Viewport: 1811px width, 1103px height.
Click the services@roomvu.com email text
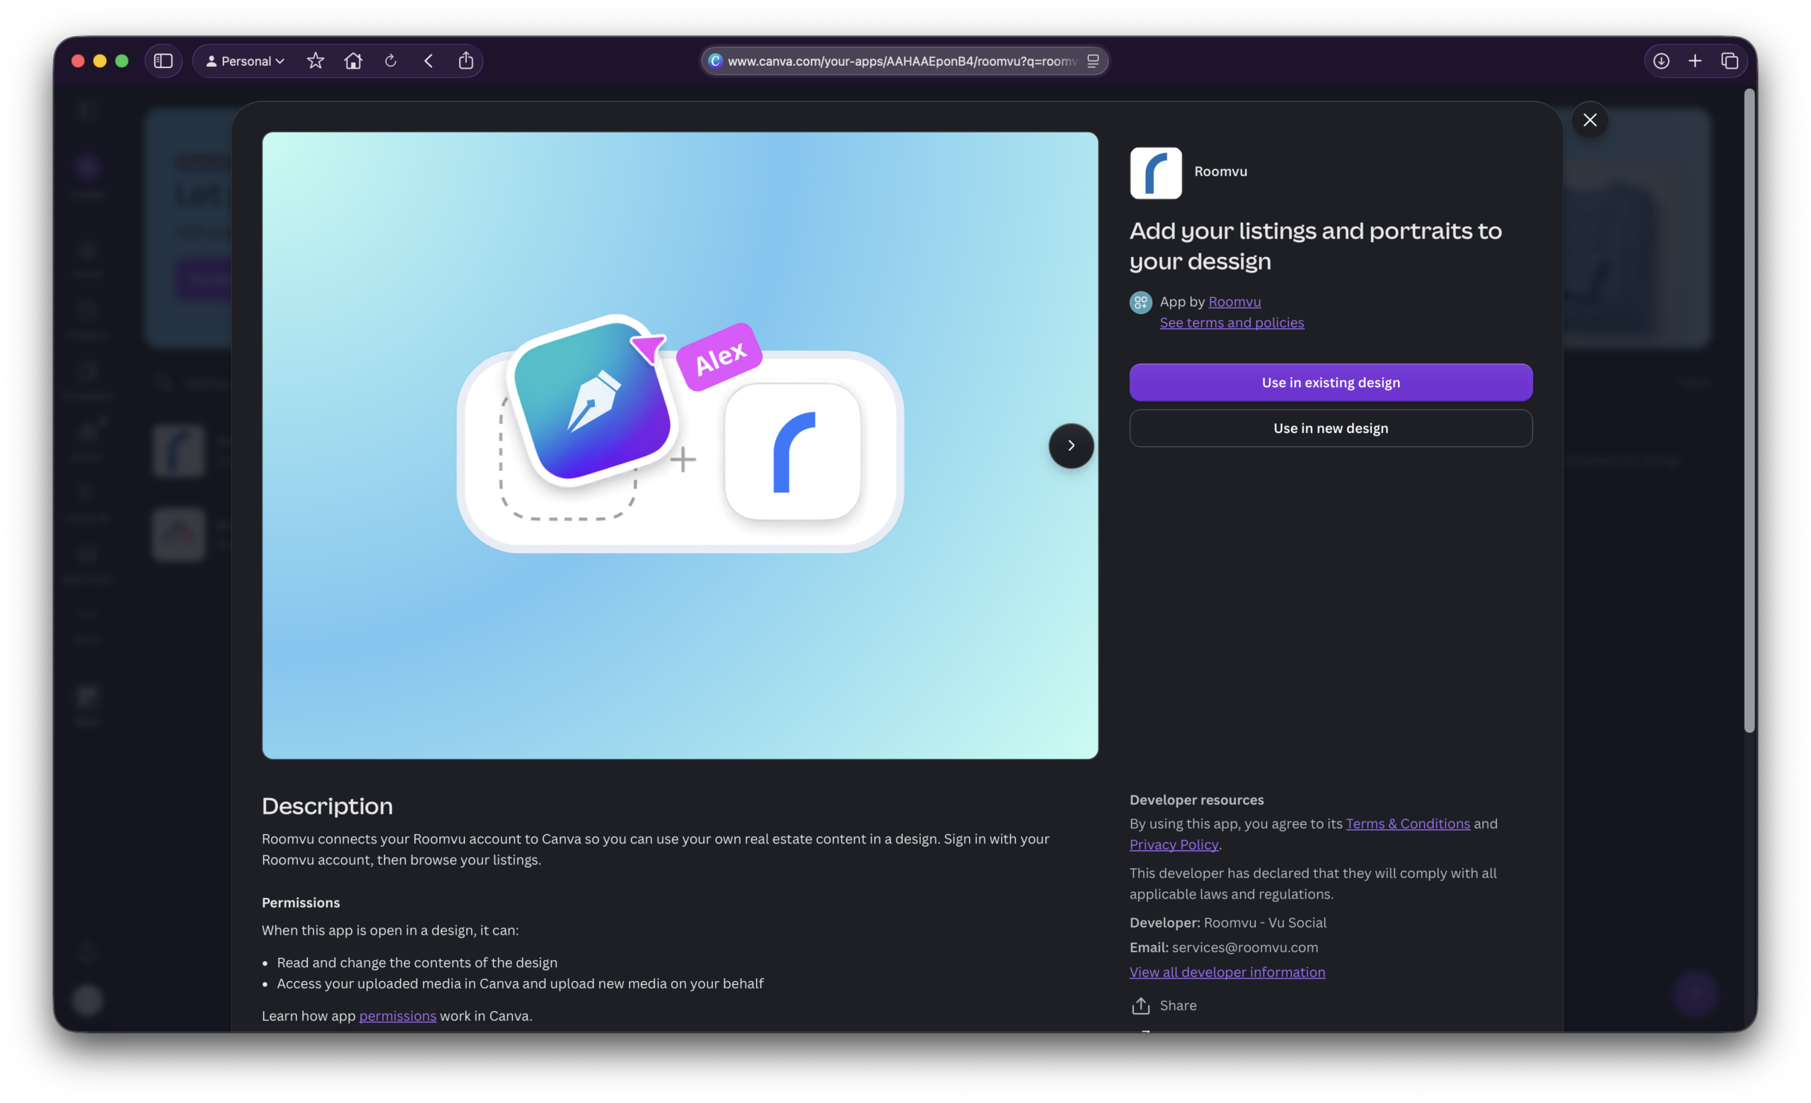tap(1245, 947)
